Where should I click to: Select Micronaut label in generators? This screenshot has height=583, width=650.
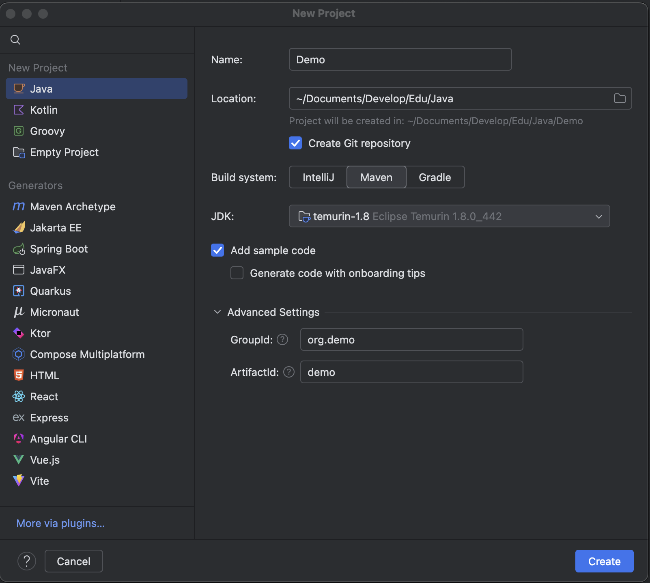(x=54, y=312)
